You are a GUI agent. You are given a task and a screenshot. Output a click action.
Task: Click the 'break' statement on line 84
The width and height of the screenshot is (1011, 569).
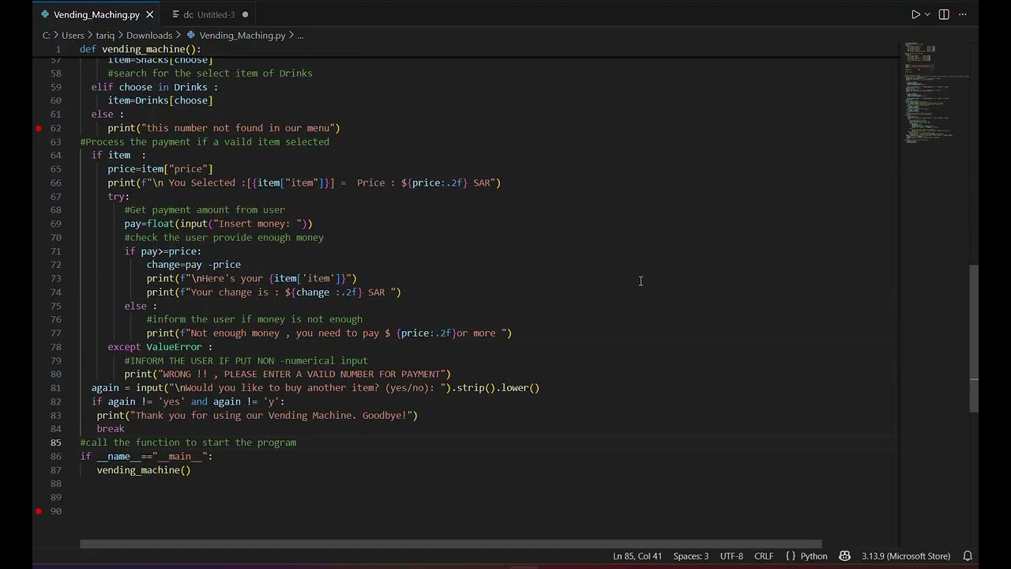[111, 429]
